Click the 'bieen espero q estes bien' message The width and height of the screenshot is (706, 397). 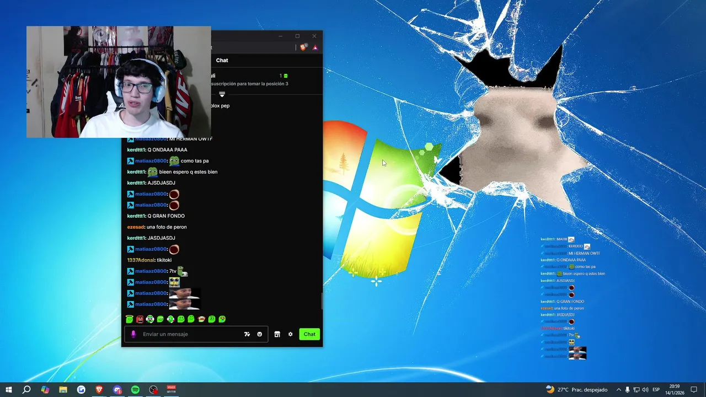pyautogui.click(x=188, y=171)
